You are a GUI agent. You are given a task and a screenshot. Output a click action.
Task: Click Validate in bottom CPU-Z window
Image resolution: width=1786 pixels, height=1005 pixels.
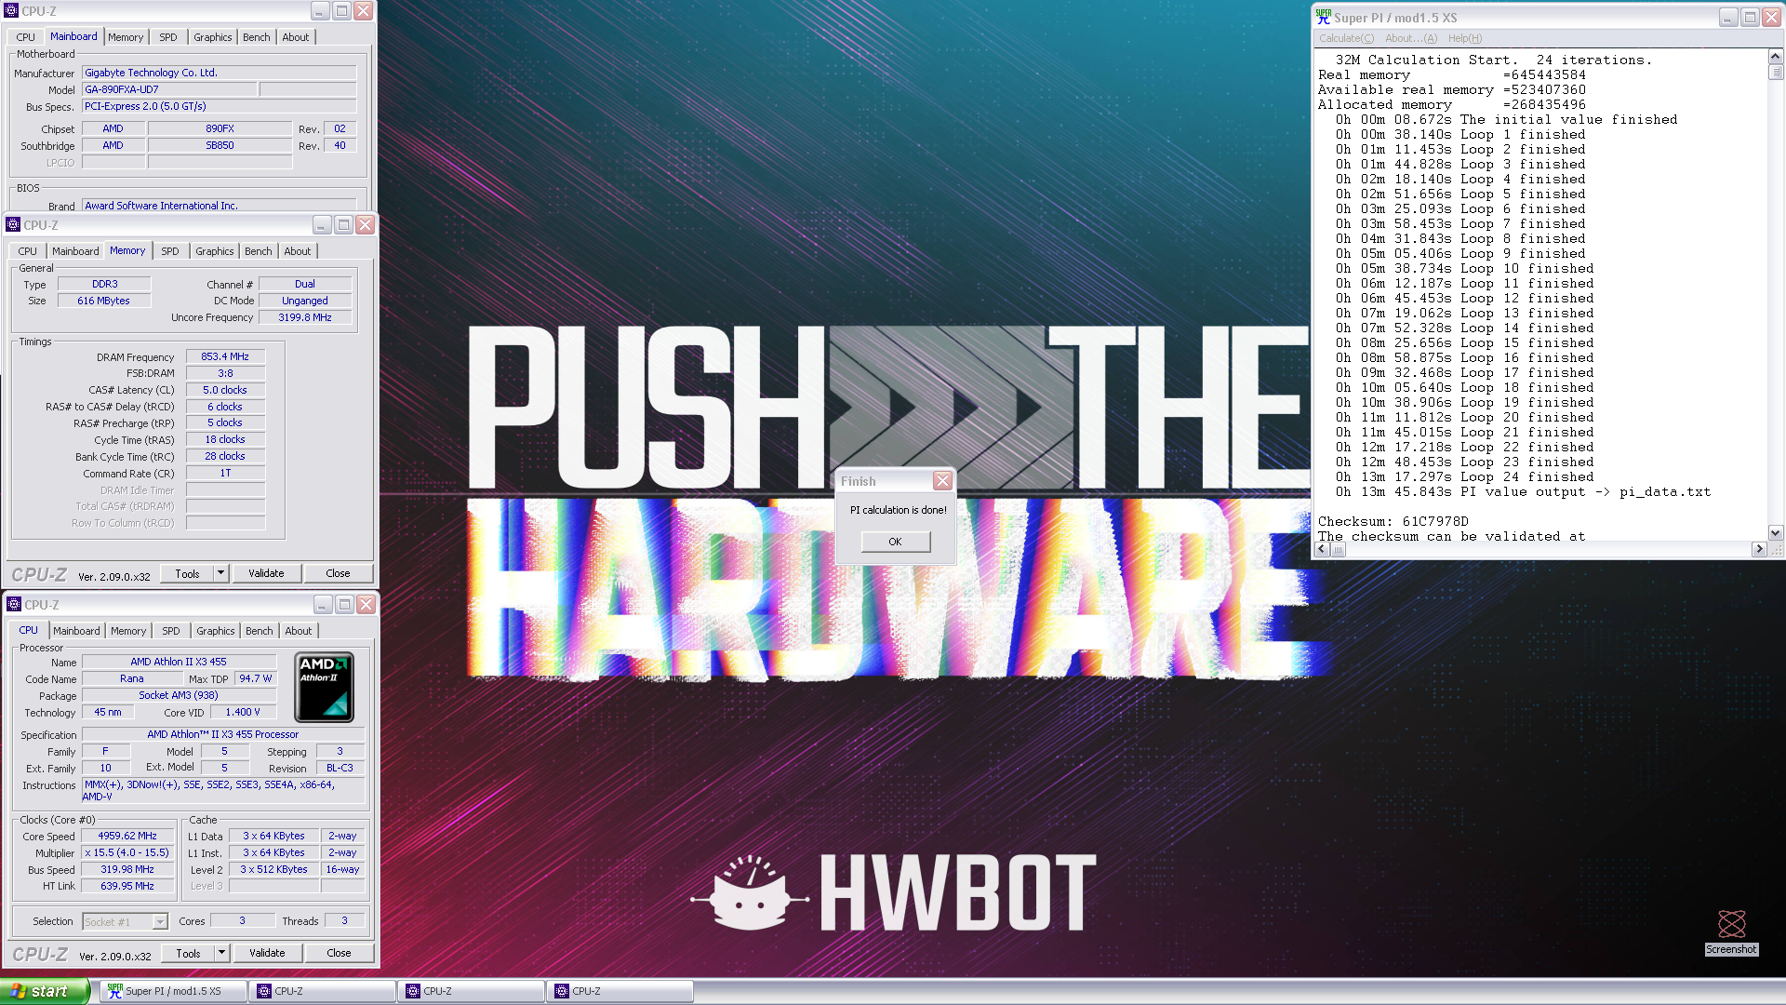click(x=267, y=954)
